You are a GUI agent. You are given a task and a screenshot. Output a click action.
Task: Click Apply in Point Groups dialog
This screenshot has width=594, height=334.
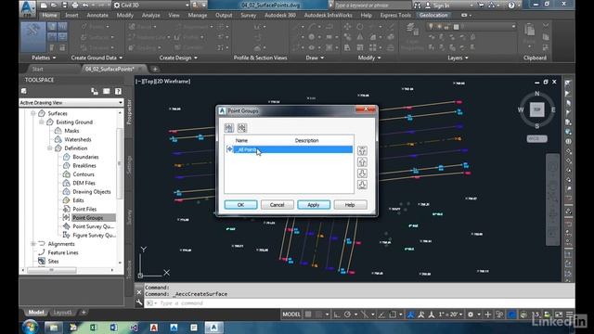tap(314, 205)
